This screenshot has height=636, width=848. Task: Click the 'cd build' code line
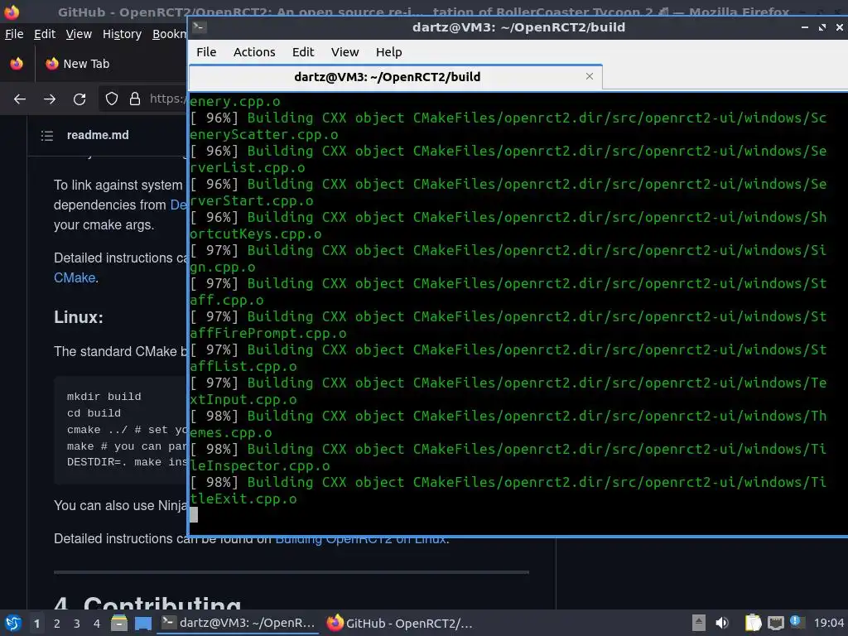click(x=94, y=413)
